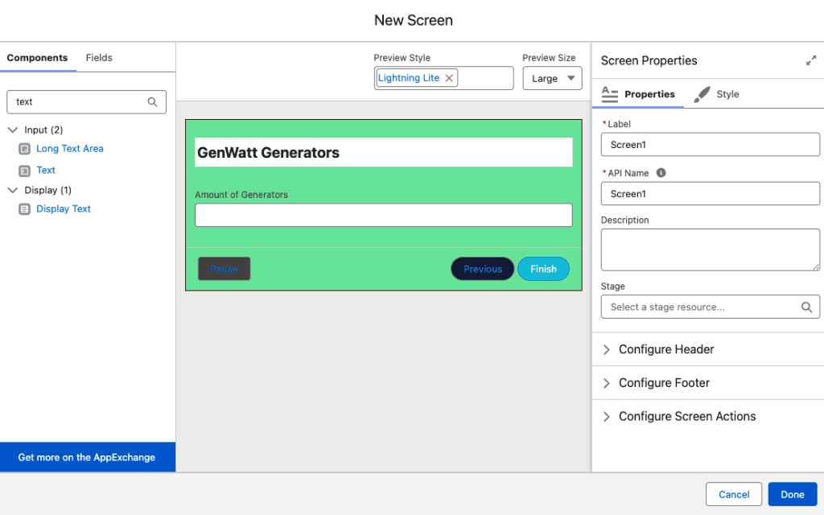Open the Preview Style combo box
Screen dimensions: 824x515
click(443, 78)
